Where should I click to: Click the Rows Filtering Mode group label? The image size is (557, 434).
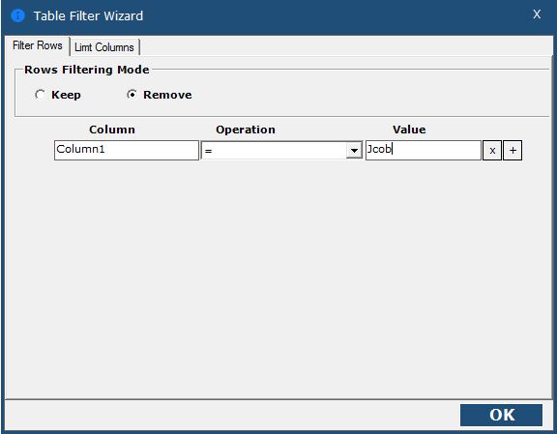[x=87, y=70]
